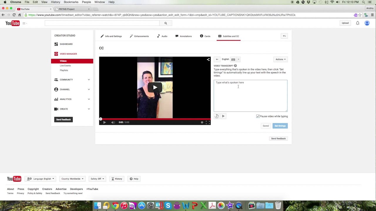Open the Country: Worldwide dropdown
This screenshot has width=376, height=211.
[72, 179]
